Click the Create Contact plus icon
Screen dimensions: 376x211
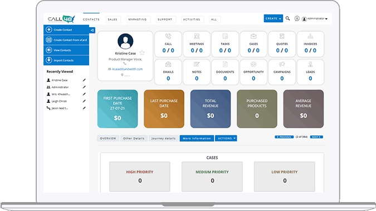(48, 29)
